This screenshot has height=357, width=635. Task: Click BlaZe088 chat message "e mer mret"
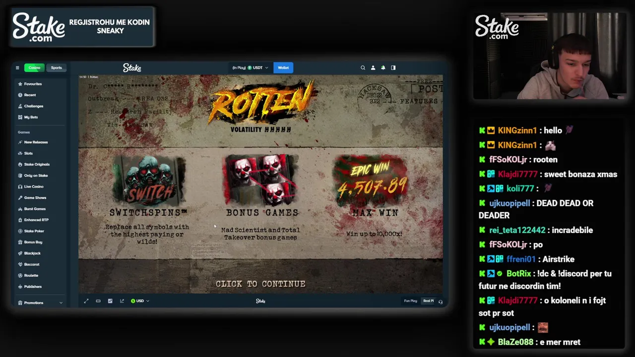(560, 342)
